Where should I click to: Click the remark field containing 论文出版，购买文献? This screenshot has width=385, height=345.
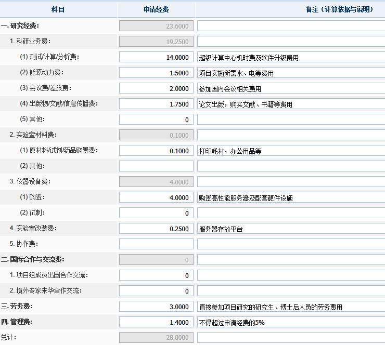(x=291, y=104)
